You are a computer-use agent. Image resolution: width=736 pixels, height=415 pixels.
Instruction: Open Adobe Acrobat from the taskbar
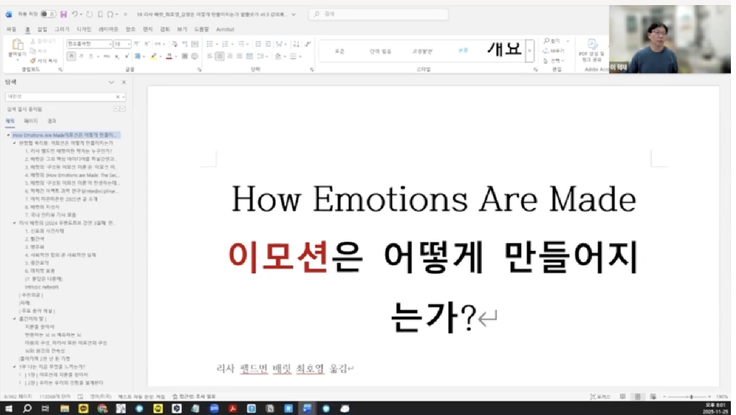tap(233, 408)
